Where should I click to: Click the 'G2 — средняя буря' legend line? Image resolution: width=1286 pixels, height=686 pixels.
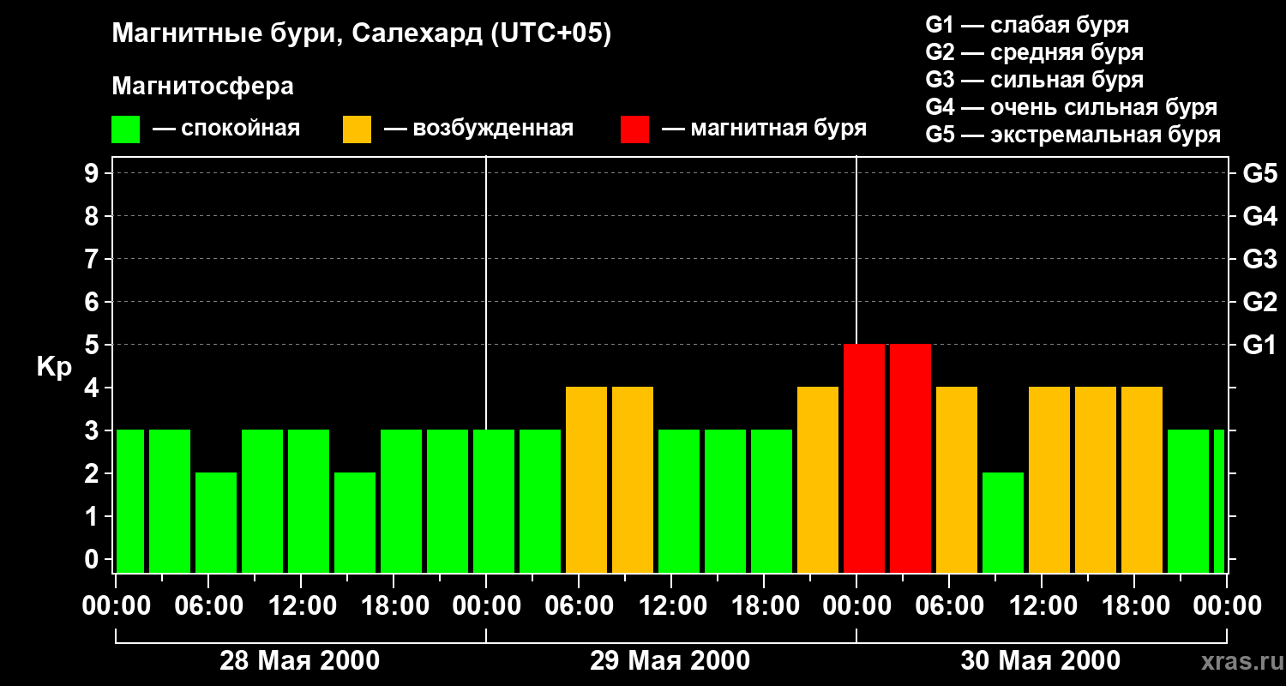1035,52
